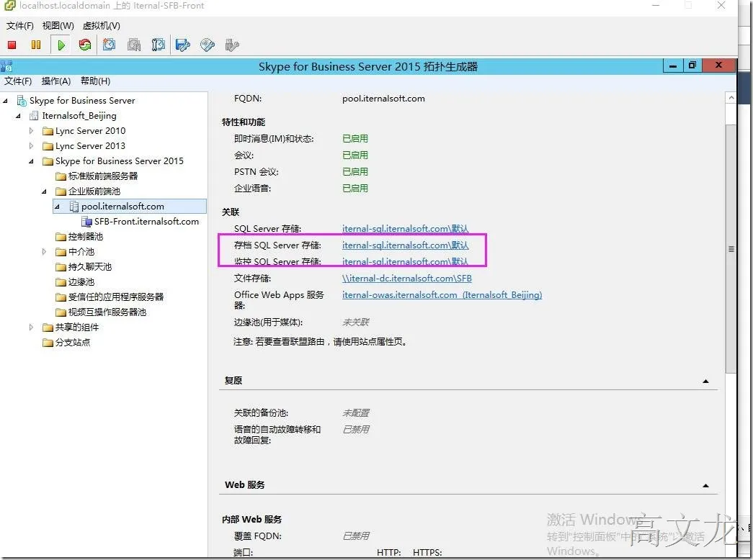Expand the Lync Server 2010 node

[31, 130]
